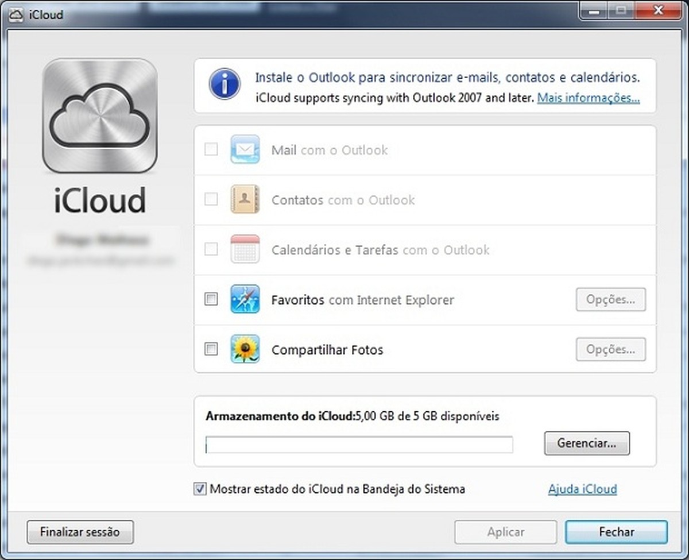The width and height of the screenshot is (689, 560).
Task: Click the Mail envelope icon
Action: [x=245, y=149]
